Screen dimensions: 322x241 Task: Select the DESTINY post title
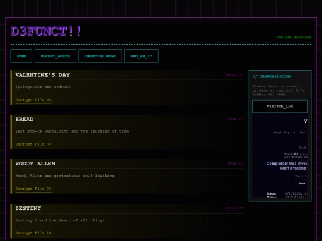[28, 208]
